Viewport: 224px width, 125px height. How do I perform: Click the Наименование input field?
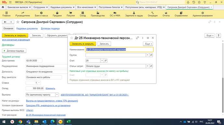tap(119, 49)
